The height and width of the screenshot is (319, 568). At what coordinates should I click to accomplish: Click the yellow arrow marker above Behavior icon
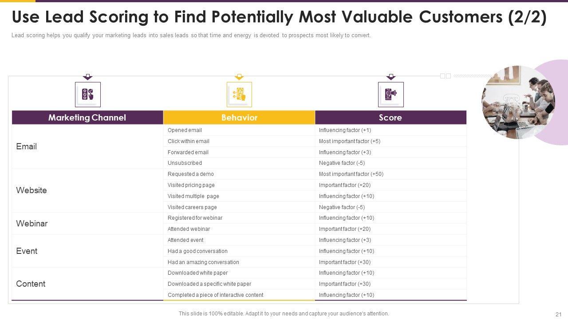click(x=239, y=77)
